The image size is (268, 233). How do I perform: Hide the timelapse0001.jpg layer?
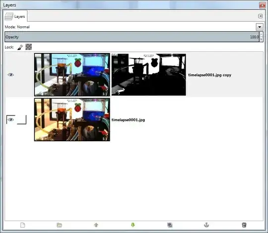click(10, 119)
